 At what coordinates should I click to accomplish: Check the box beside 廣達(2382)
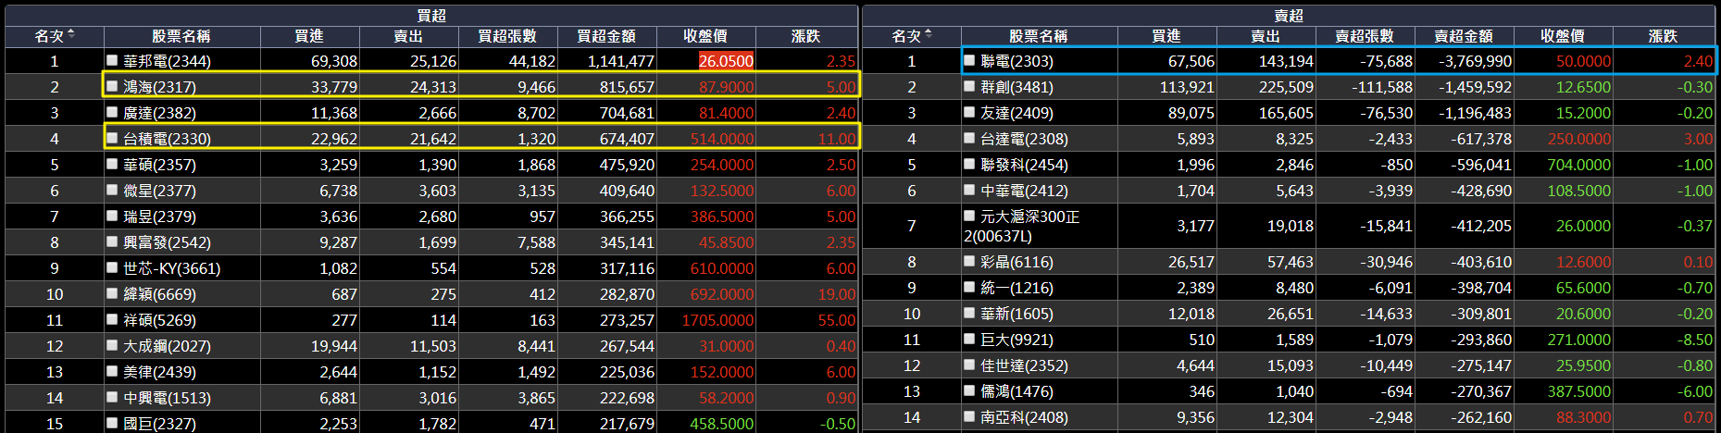[x=112, y=111]
